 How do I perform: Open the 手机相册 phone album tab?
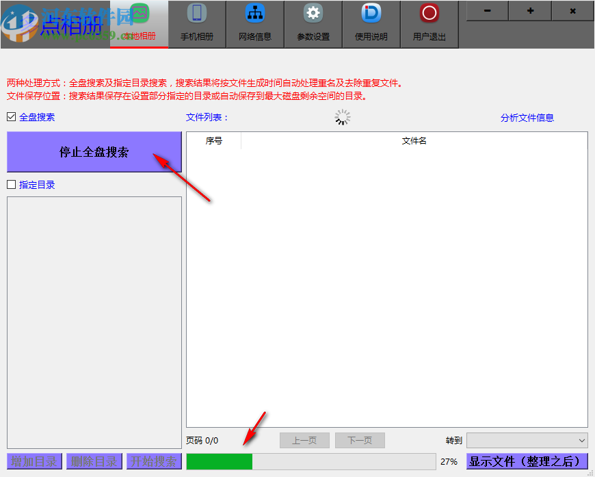tap(197, 25)
